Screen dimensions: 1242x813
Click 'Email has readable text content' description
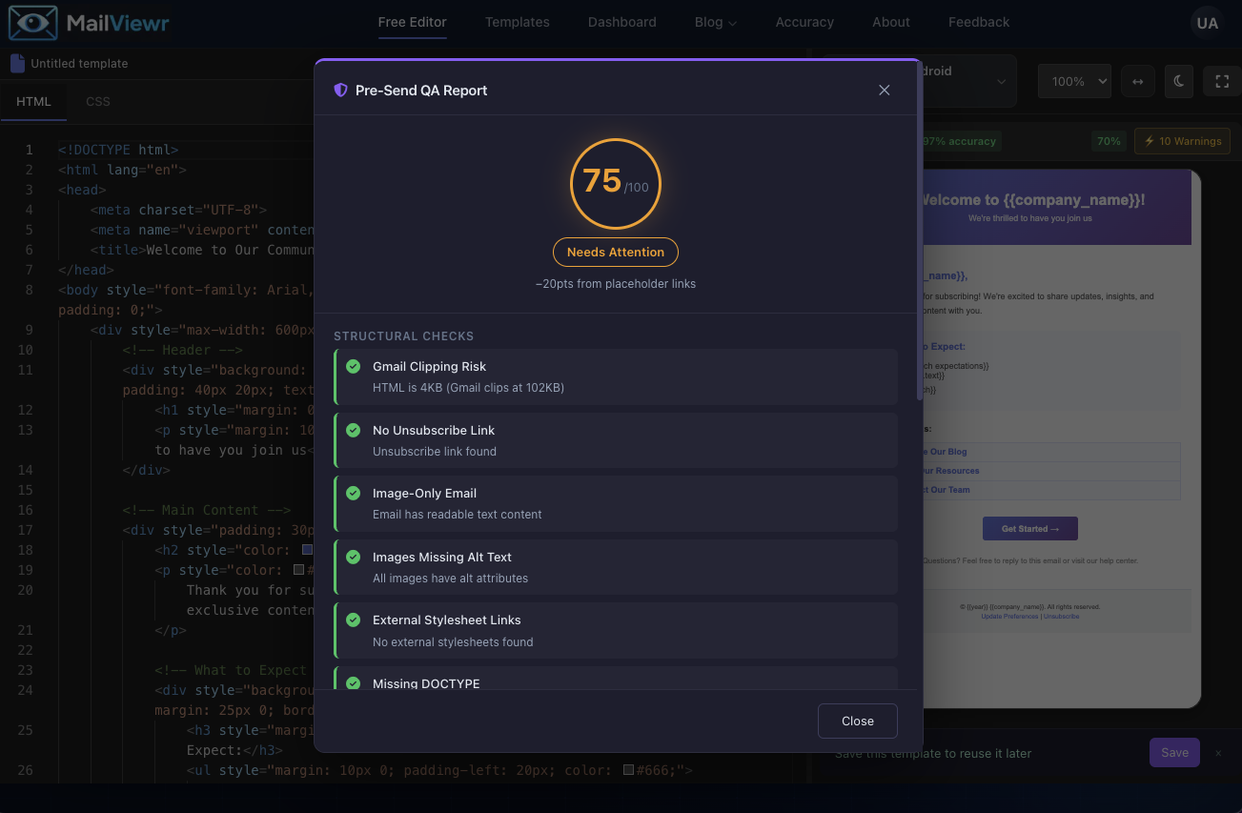click(458, 515)
